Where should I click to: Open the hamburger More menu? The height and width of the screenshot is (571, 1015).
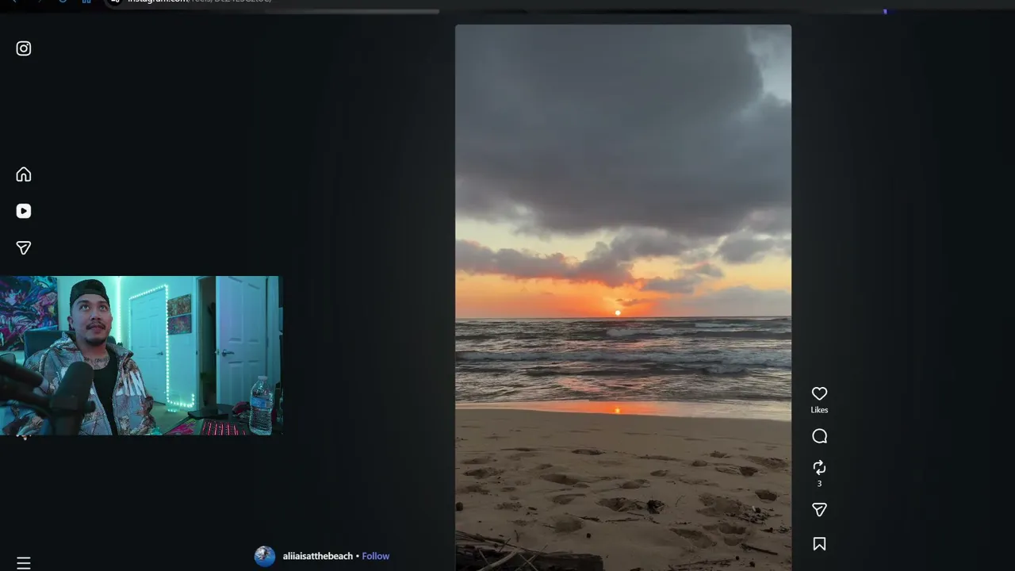(24, 563)
